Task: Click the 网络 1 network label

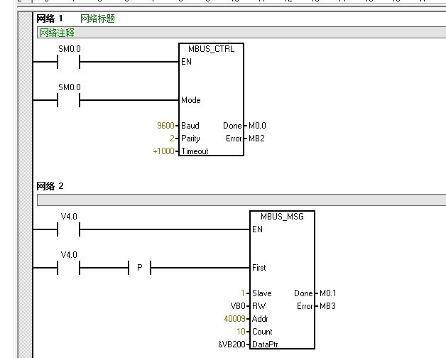Action: (50, 19)
